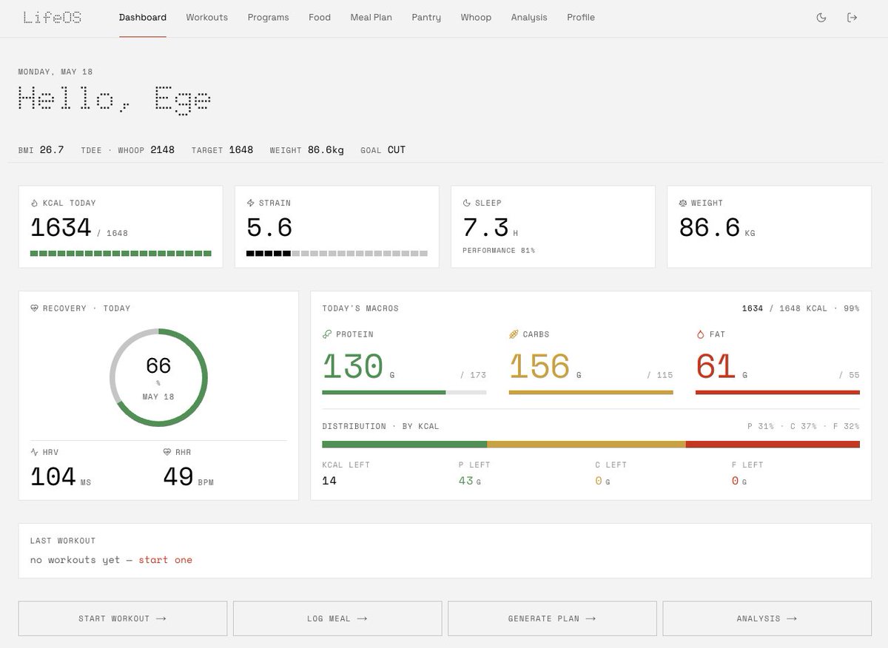Click the LAST WORKOUT heading
The image size is (888, 648).
tap(63, 541)
